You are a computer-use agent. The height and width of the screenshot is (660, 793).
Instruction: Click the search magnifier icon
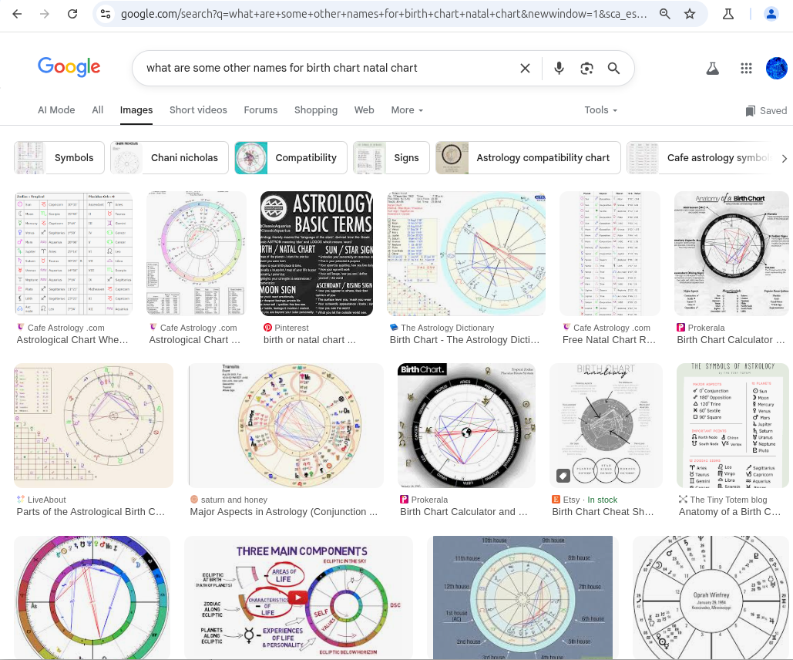[613, 68]
